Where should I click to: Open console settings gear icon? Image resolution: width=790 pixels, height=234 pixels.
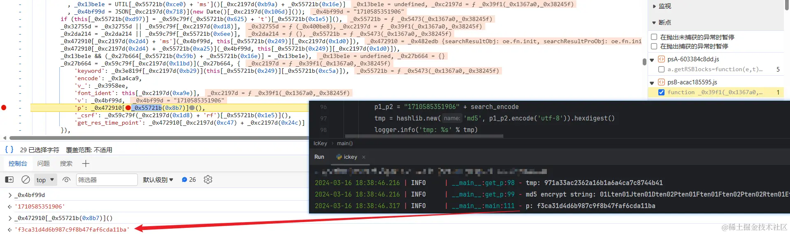pyautogui.click(x=208, y=180)
